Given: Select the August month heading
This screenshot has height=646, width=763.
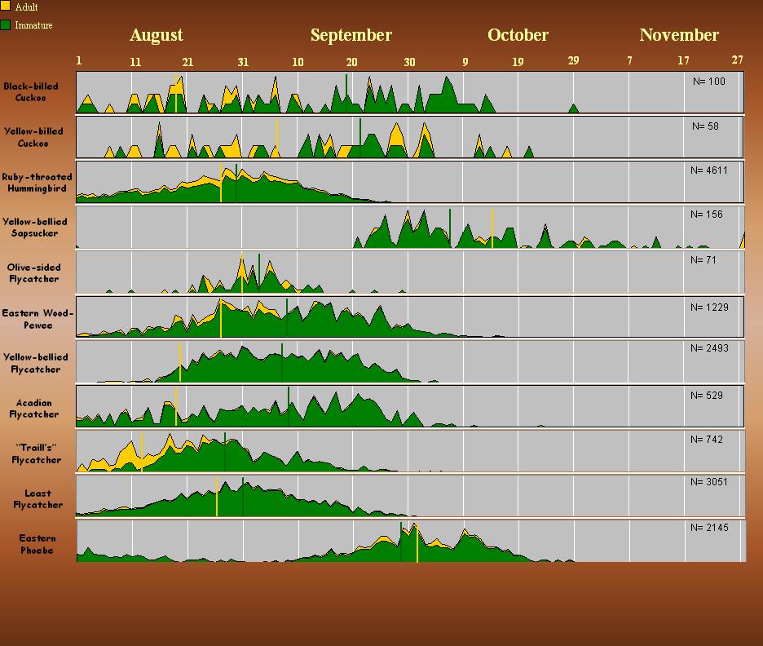Looking at the screenshot, I should [x=156, y=35].
